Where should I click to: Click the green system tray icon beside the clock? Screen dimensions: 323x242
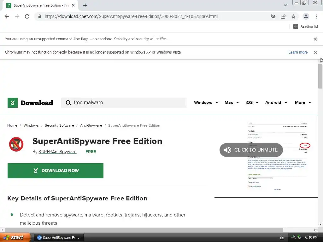tap(299, 238)
